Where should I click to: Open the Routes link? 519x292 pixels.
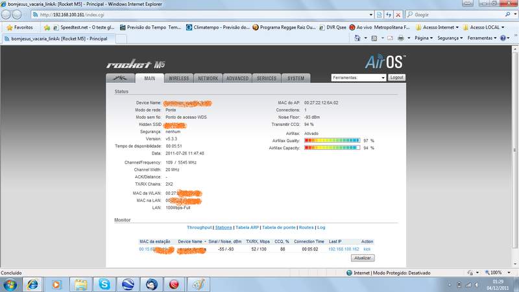coord(306,228)
